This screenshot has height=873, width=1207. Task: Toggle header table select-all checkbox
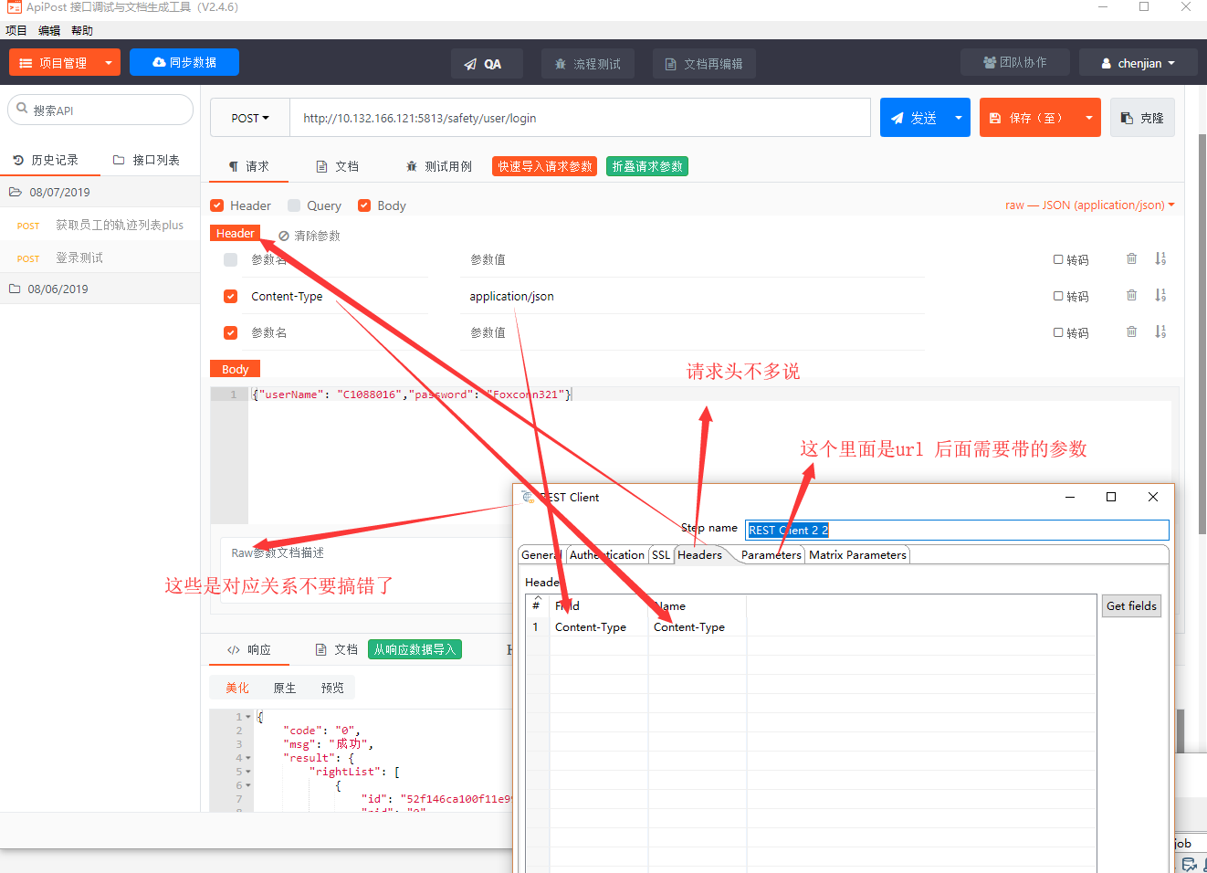pyautogui.click(x=231, y=259)
